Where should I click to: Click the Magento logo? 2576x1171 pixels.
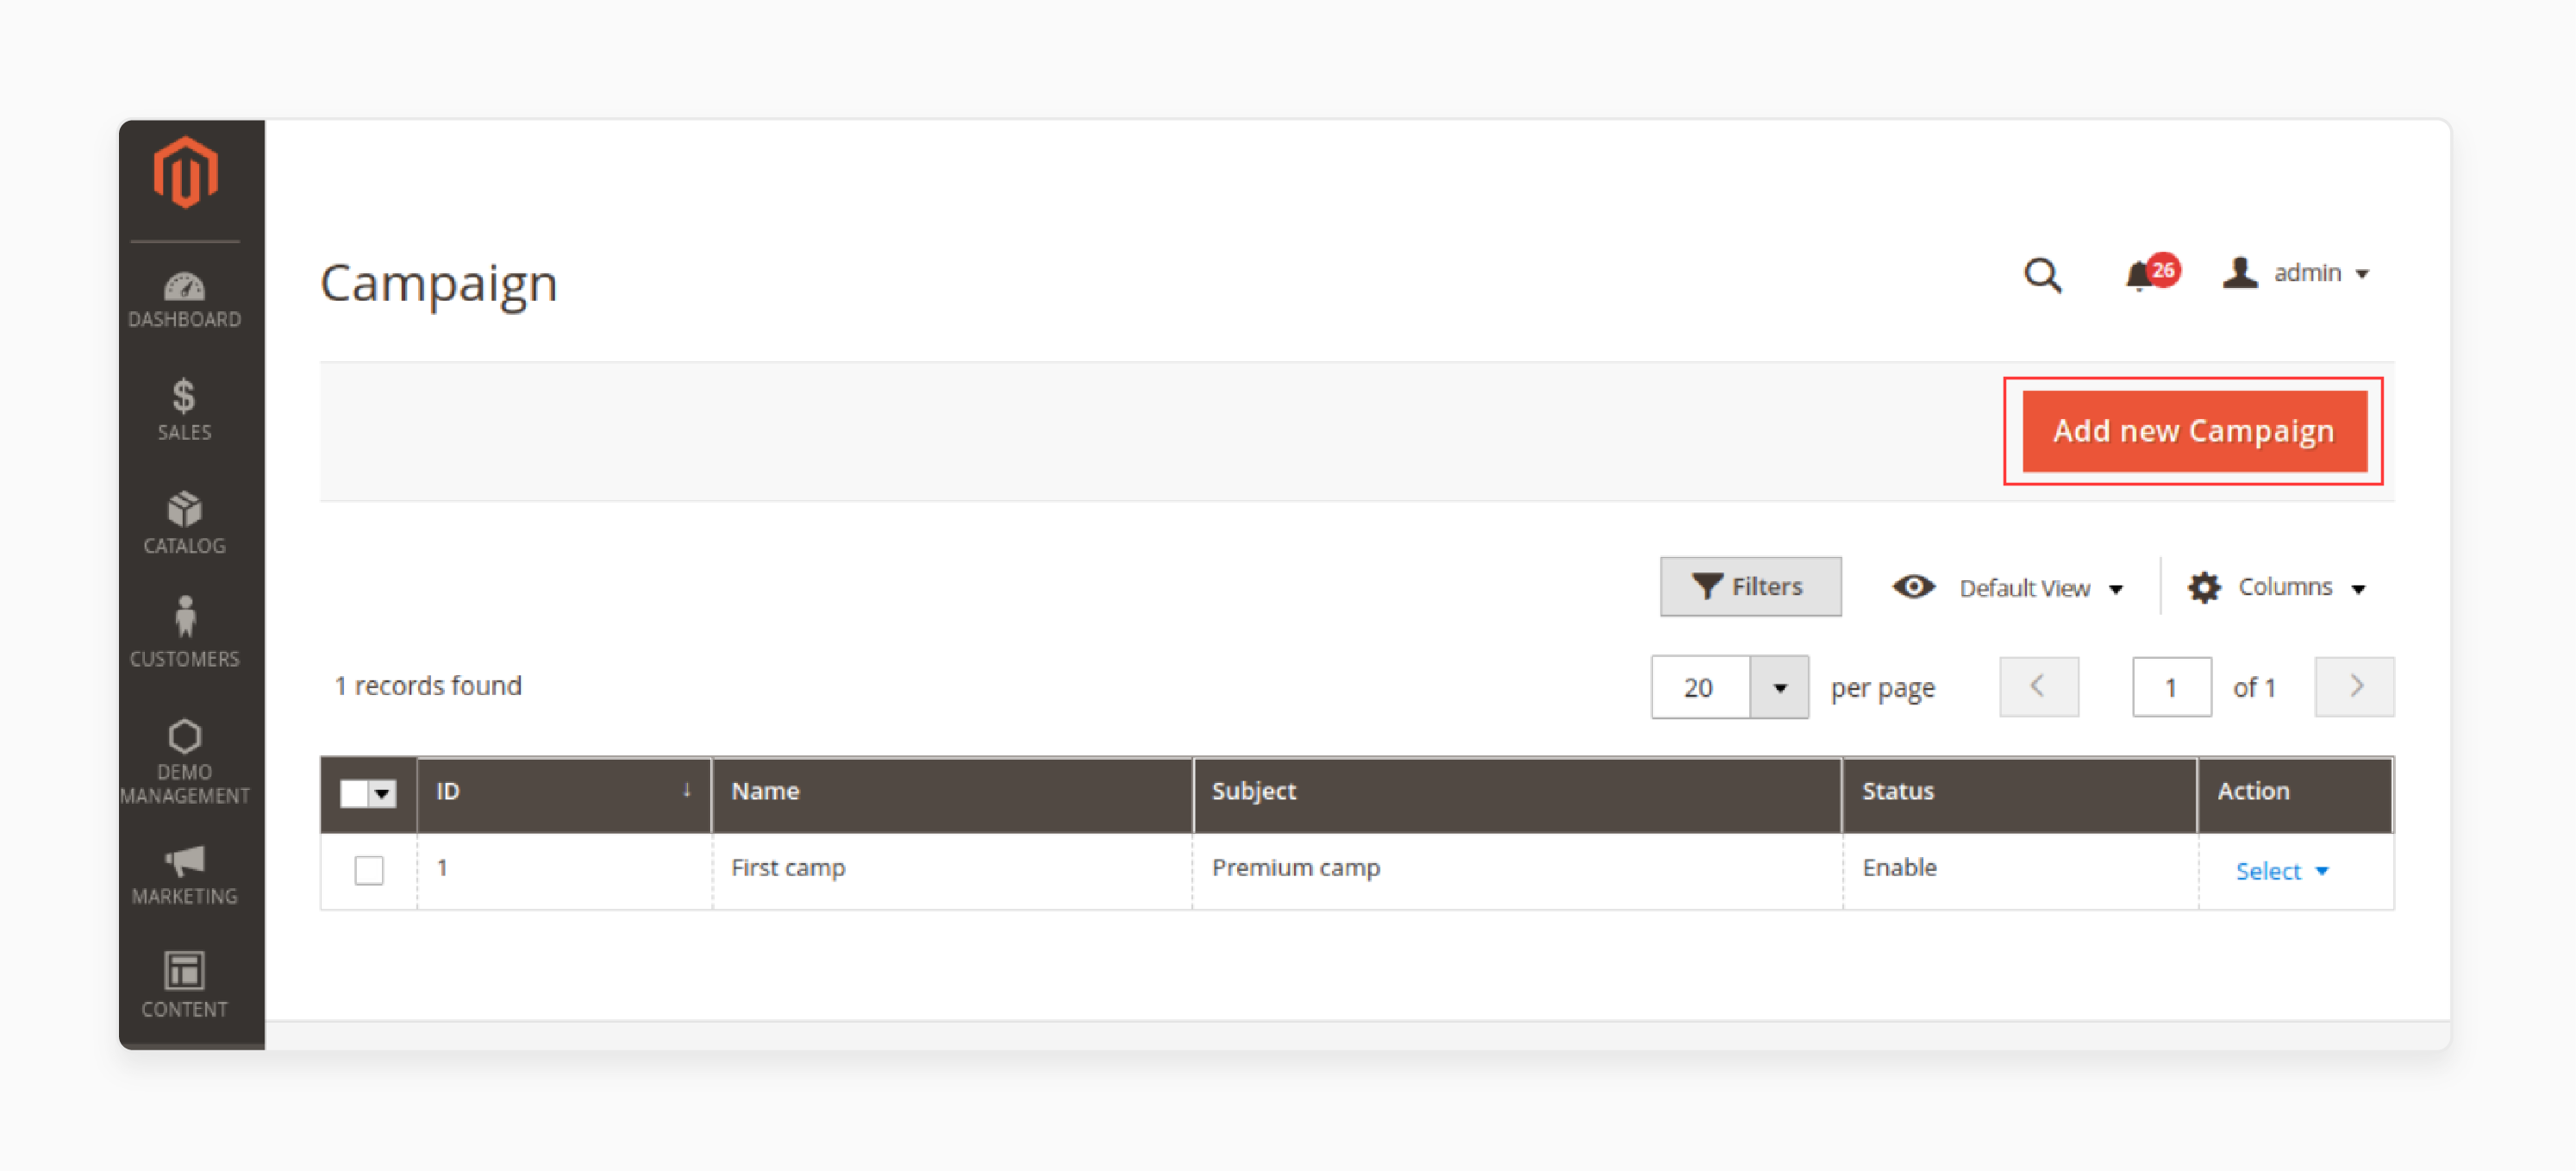click(185, 172)
